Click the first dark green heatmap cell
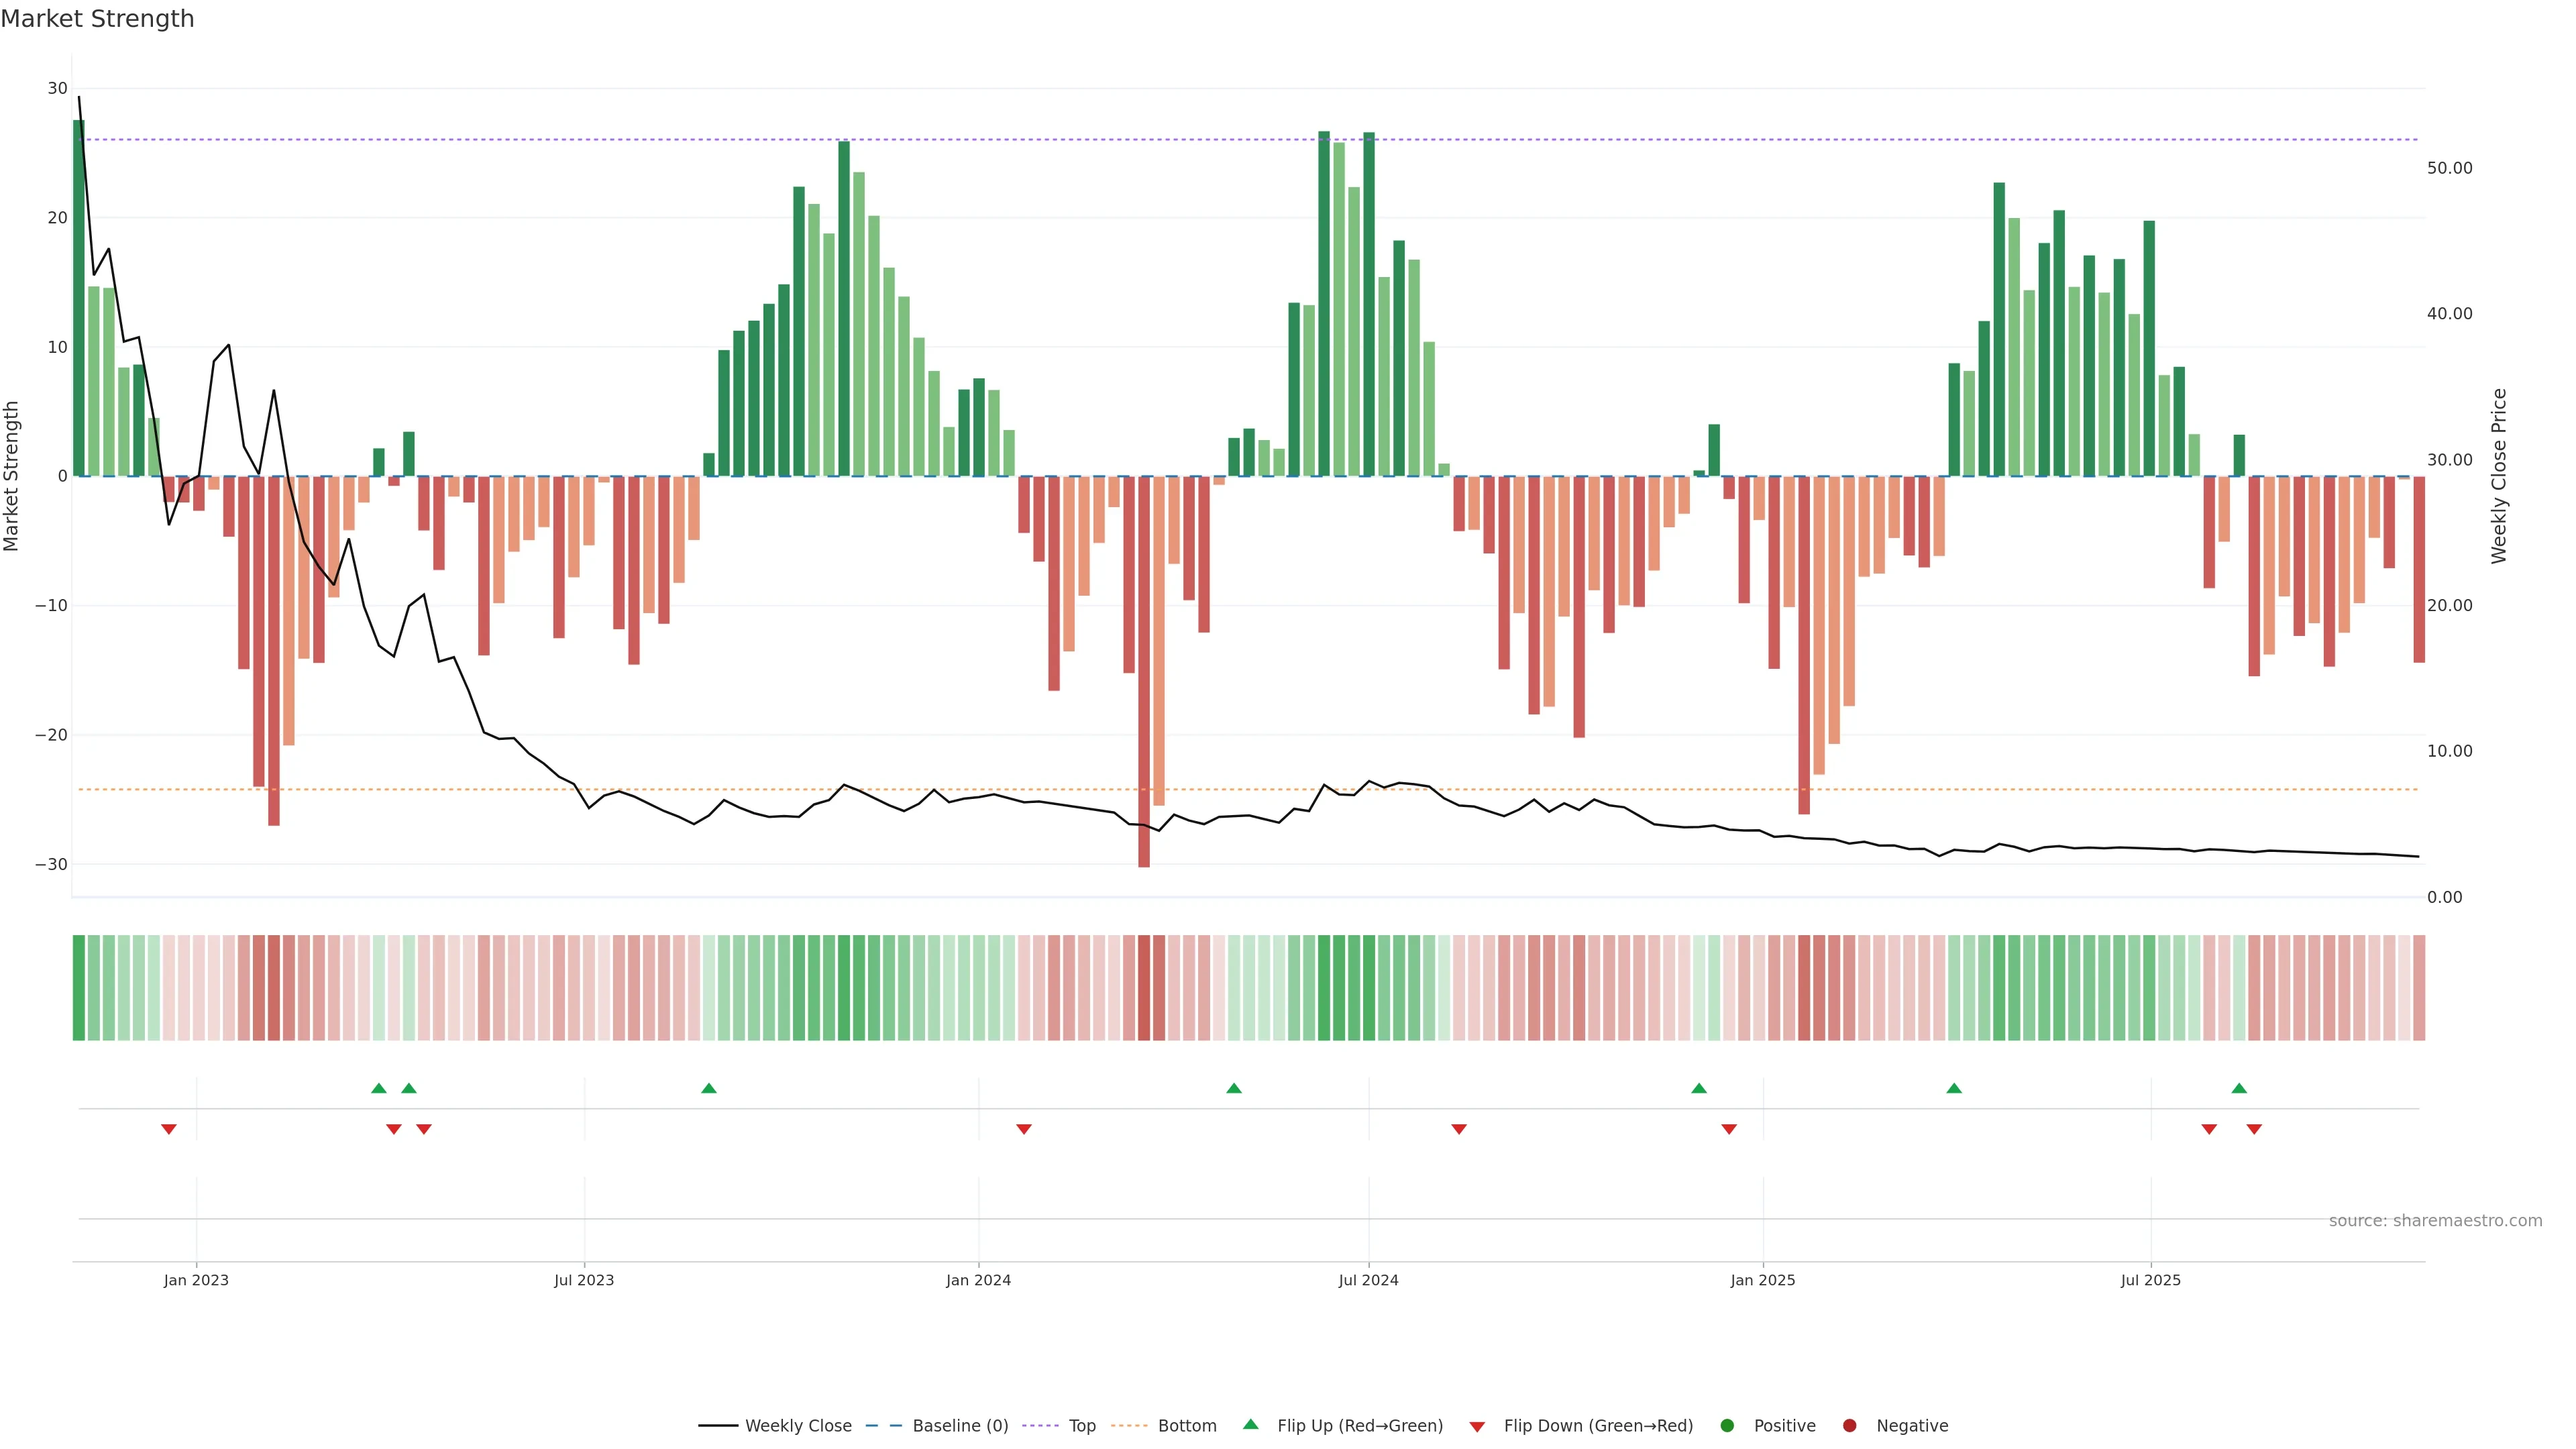 click(x=79, y=987)
